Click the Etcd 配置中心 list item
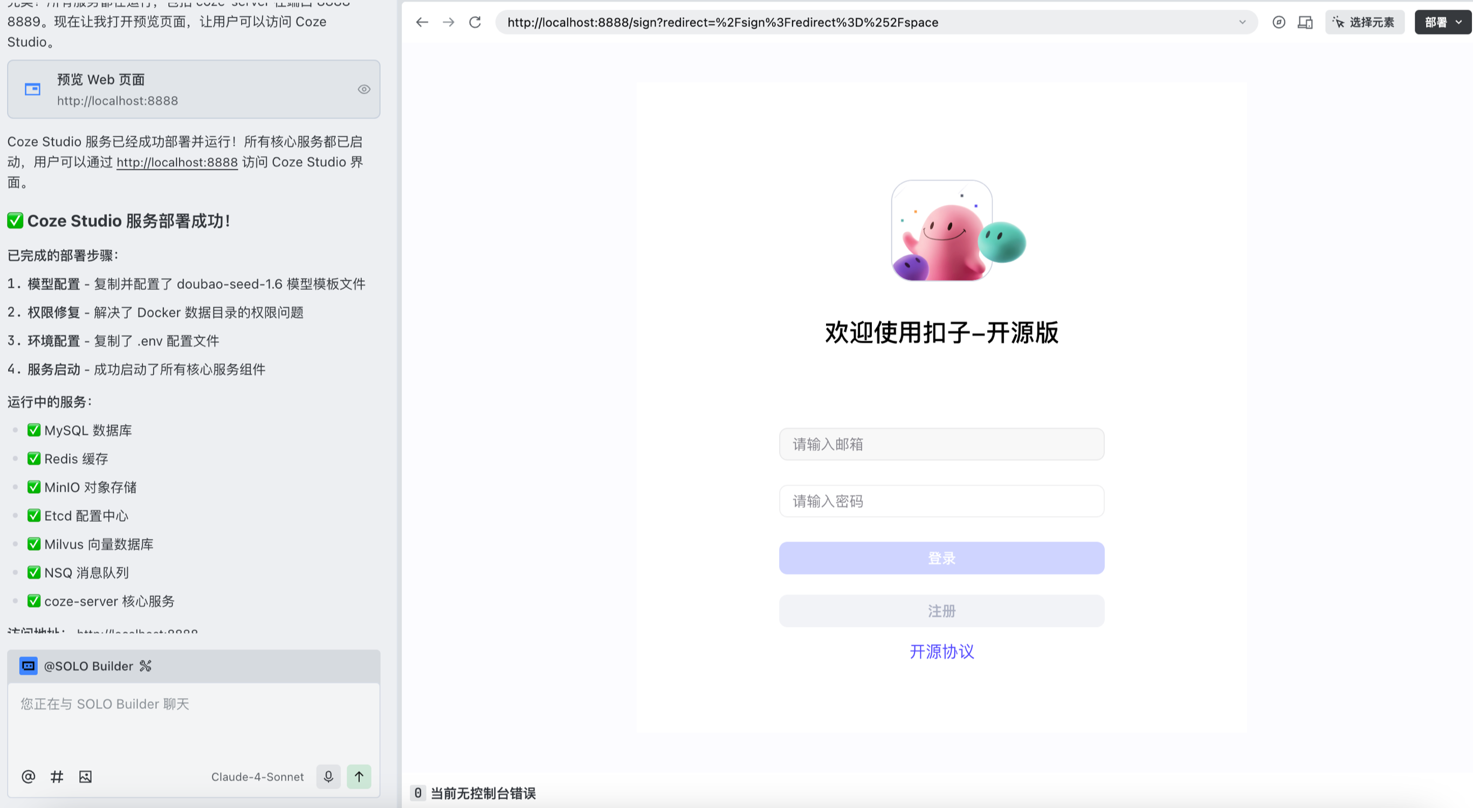 pyautogui.click(x=78, y=516)
